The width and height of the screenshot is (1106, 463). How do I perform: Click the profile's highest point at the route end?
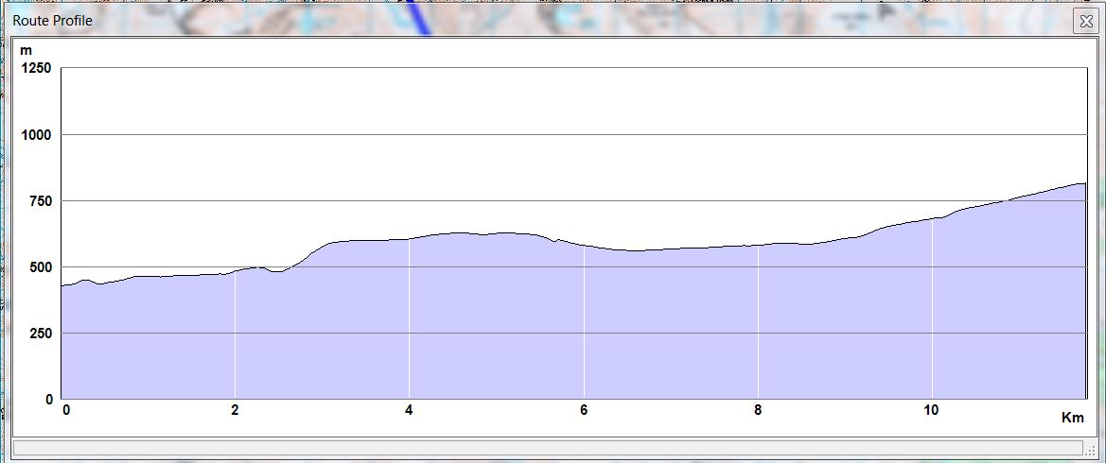[x=1082, y=183]
